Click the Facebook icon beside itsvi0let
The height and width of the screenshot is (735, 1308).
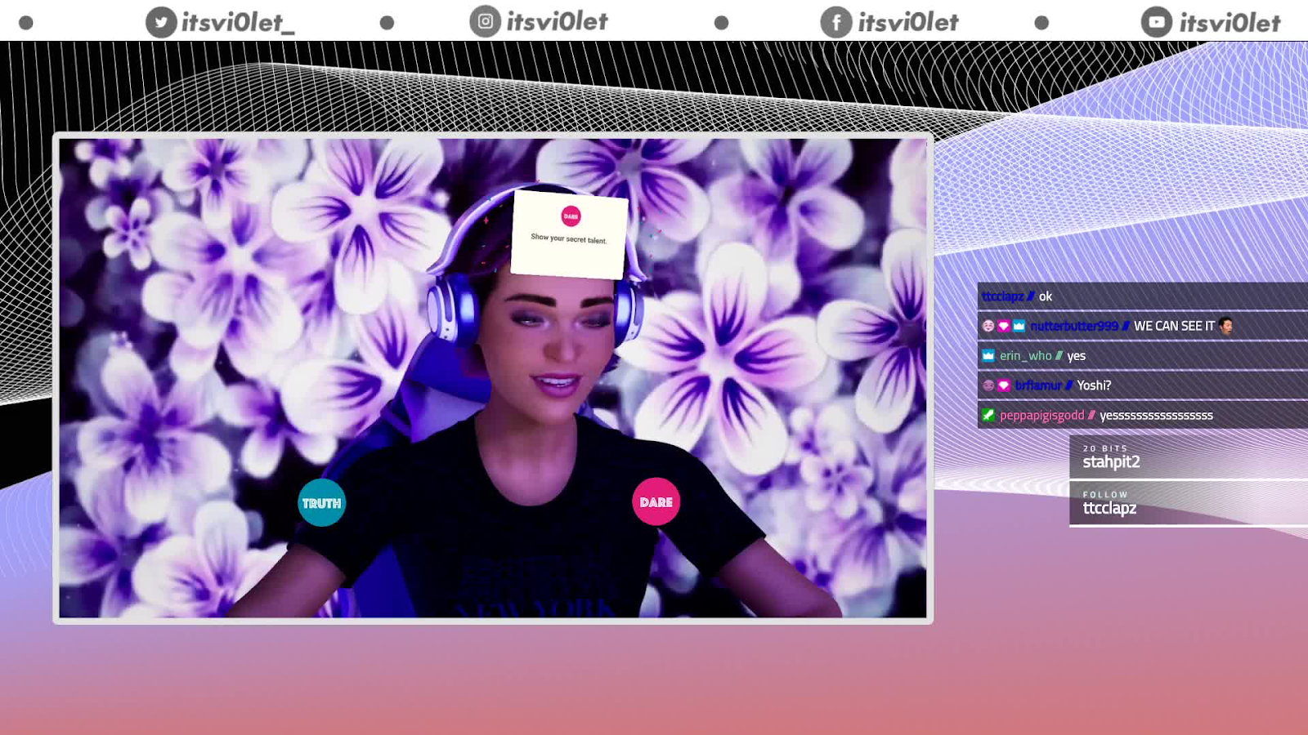(x=835, y=22)
